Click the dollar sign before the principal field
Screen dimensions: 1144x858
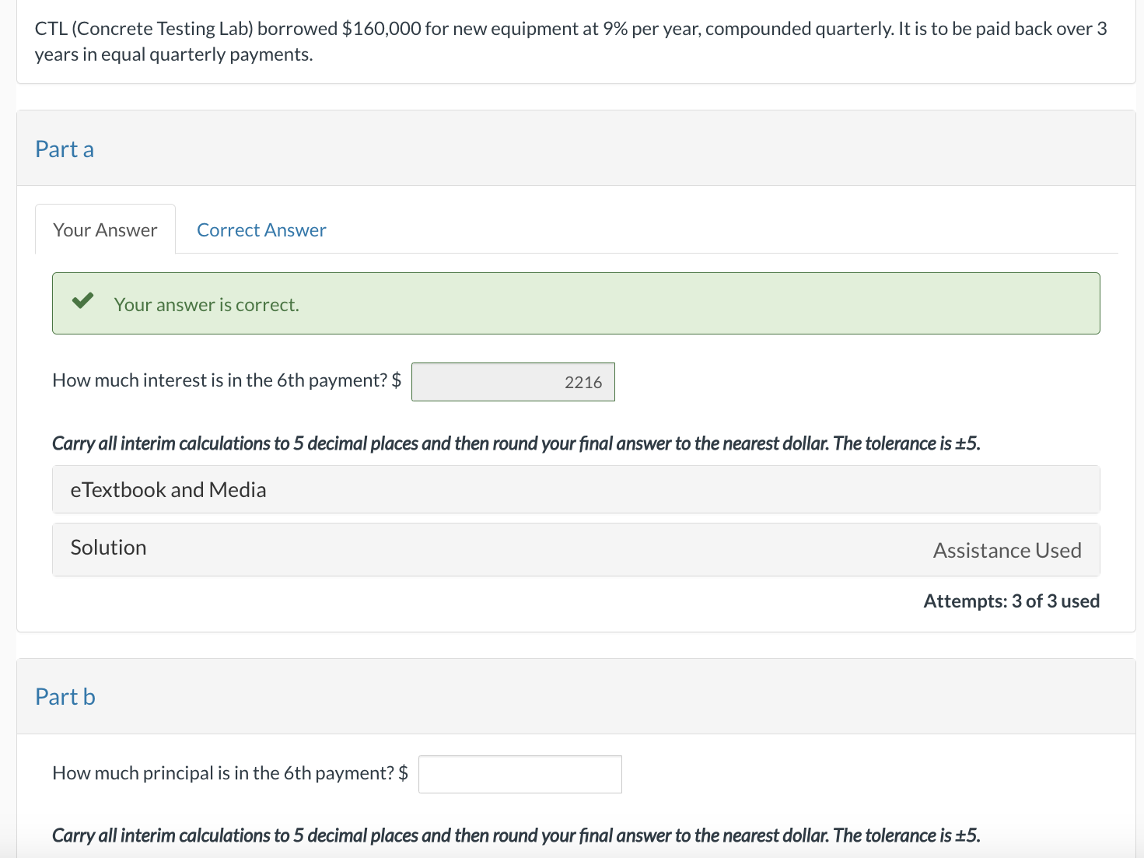point(403,773)
